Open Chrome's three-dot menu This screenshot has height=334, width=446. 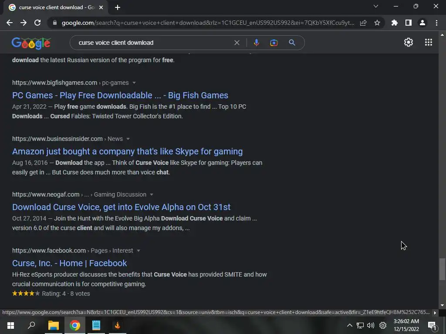coord(436,23)
